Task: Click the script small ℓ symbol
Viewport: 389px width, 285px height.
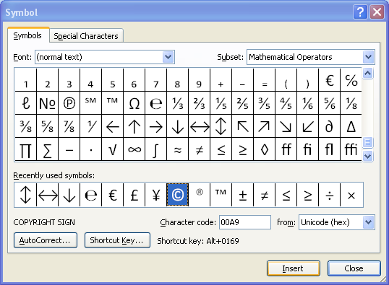Action: pos(26,103)
